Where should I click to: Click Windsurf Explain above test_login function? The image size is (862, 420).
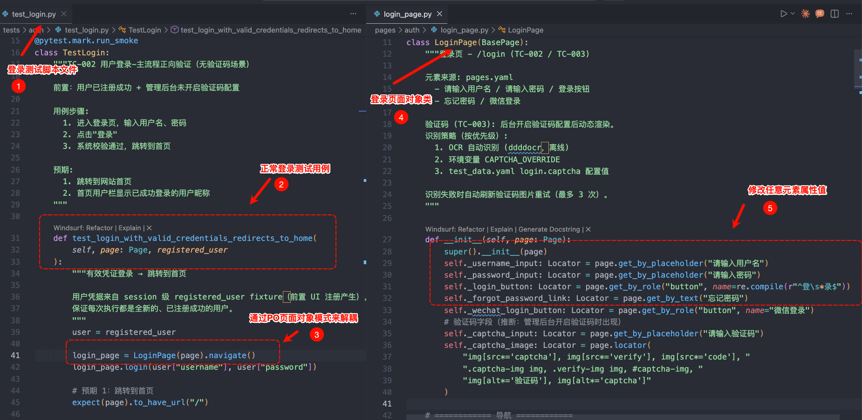pyautogui.click(x=130, y=228)
